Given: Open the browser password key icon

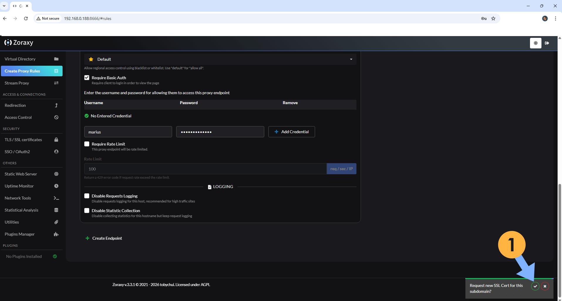Looking at the screenshot, I should pyautogui.click(x=484, y=18).
